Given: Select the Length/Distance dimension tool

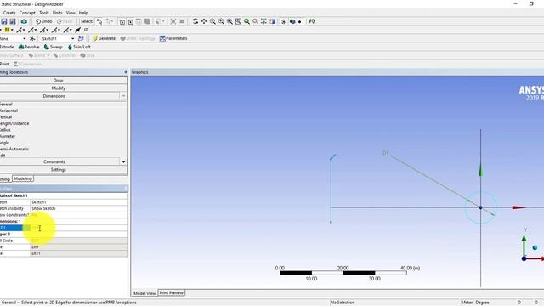Looking at the screenshot, I should [14, 123].
